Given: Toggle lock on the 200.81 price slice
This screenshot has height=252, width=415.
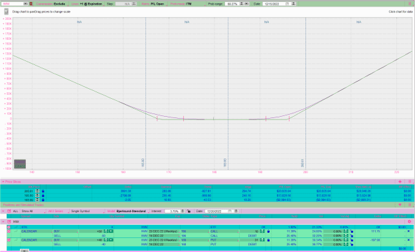Looking at the screenshot, I should [43, 191].
